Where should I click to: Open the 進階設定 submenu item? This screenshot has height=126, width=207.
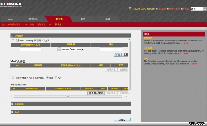pyautogui.click(x=41, y=24)
